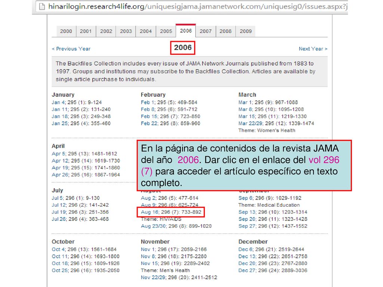383x287 pixels.
Task: Switch to the 2002 year tab
Action: pyautogui.click(x=106, y=31)
